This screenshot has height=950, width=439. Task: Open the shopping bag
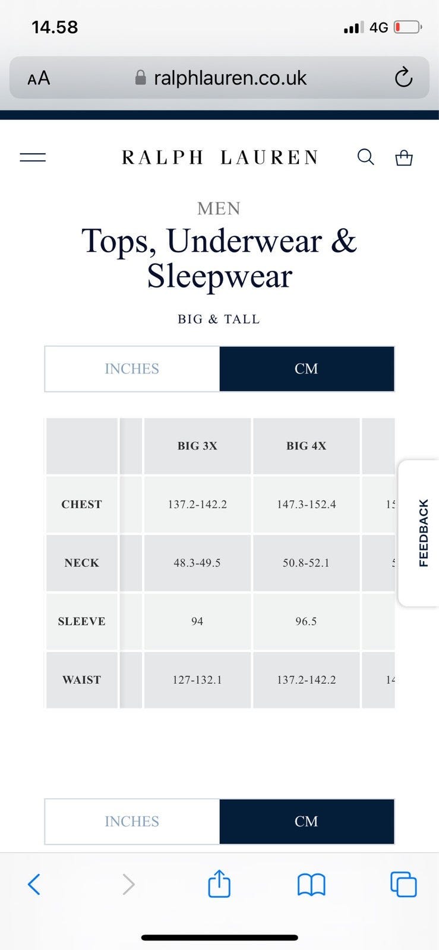404,157
